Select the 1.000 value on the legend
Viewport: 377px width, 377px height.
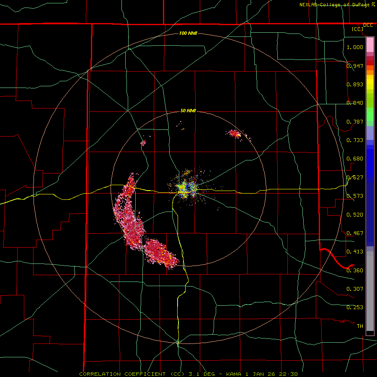tap(355, 47)
